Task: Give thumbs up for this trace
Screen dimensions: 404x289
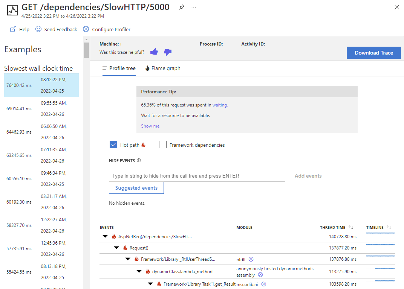Action: 154,52
